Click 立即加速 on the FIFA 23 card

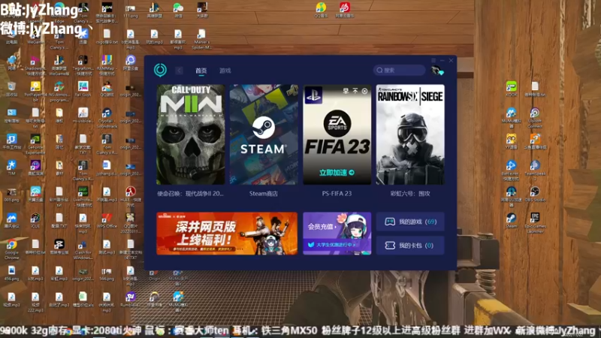point(337,173)
